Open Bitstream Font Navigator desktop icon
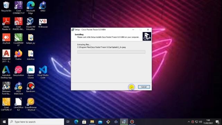 (6, 89)
